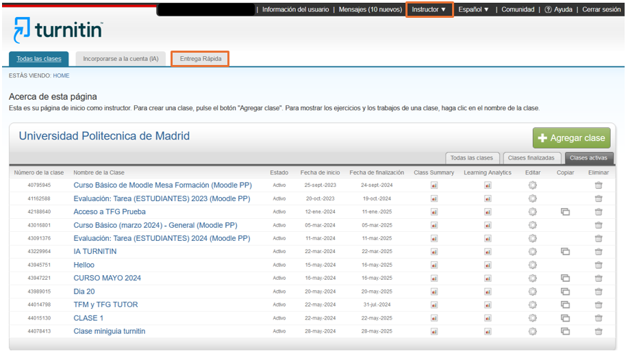This screenshot has width=626, height=351.
Task: Edit the IA TURNITIN class settings gear
Action: pyautogui.click(x=533, y=252)
